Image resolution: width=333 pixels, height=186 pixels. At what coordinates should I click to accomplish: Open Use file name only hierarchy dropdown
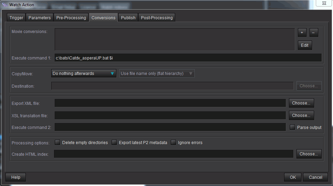click(x=157, y=74)
